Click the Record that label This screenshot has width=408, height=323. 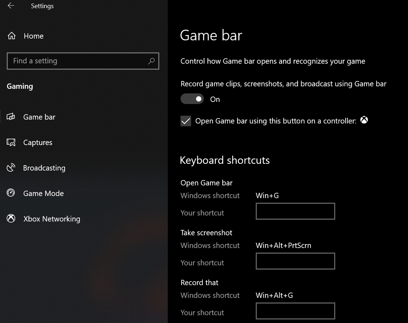(200, 283)
